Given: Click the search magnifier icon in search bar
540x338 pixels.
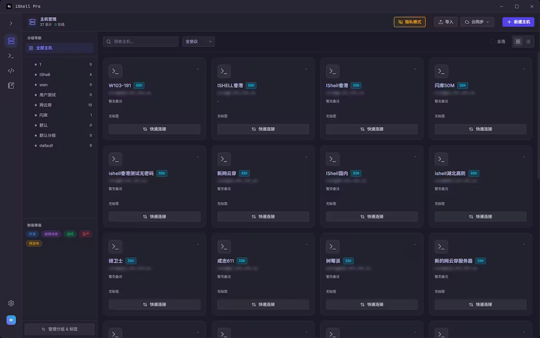Looking at the screenshot, I should [x=108, y=41].
